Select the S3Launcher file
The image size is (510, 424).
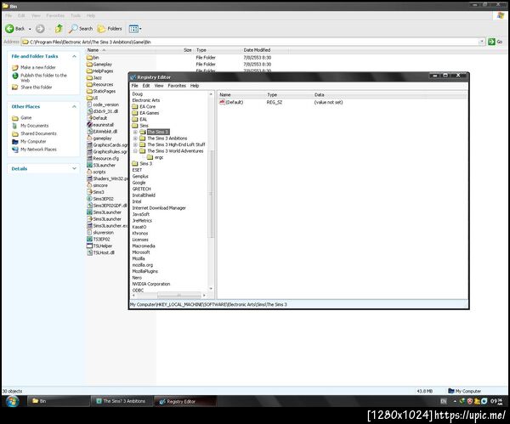pyautogui.click(x=101, y=165)
